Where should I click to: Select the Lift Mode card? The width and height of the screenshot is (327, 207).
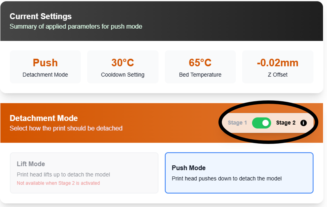coord(84,173)
